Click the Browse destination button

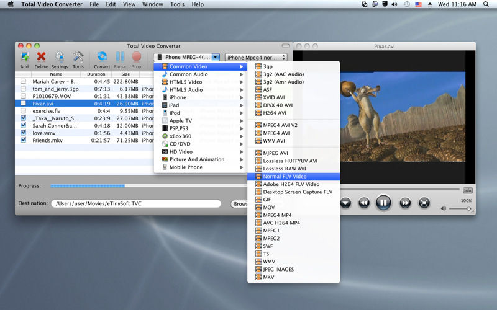coord(239,204)
